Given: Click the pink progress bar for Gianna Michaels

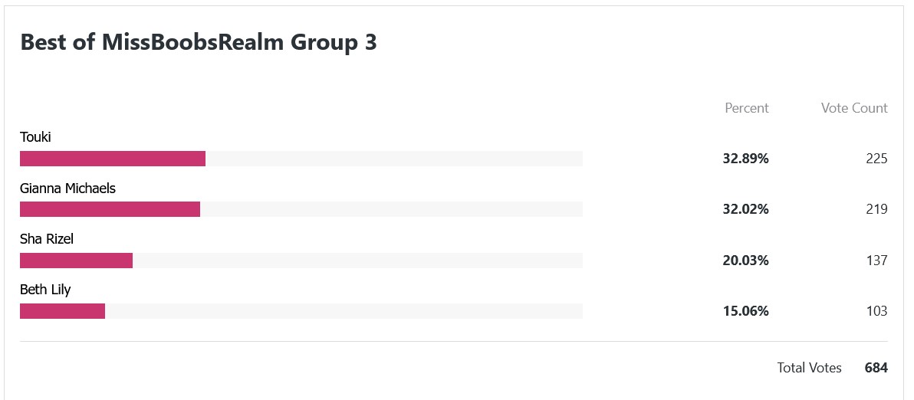Looking at the screenshot, I should (110, 209).
